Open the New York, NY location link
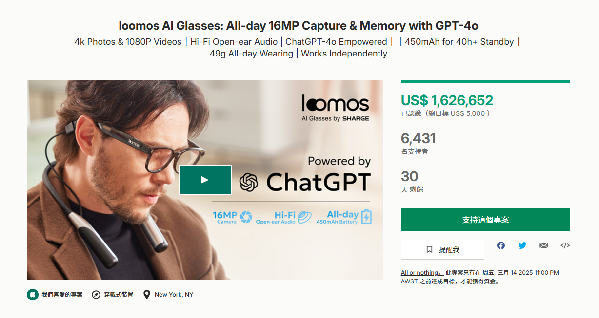The height and width of the screenshot is (318, 599). (174, 295)
